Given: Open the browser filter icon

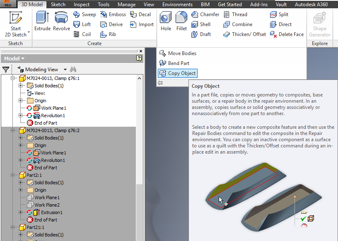Looking at the screenshot, I should [x=6, y=70].
